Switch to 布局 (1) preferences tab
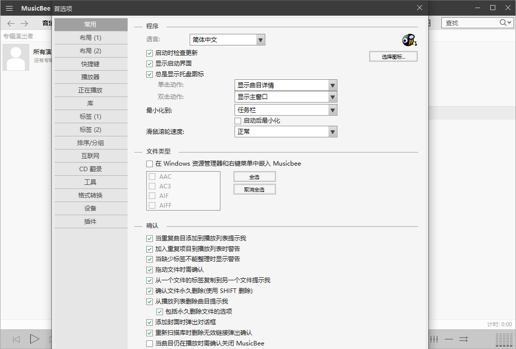The height and width of the screenshot is (349, 516). (x=91, y=38)
